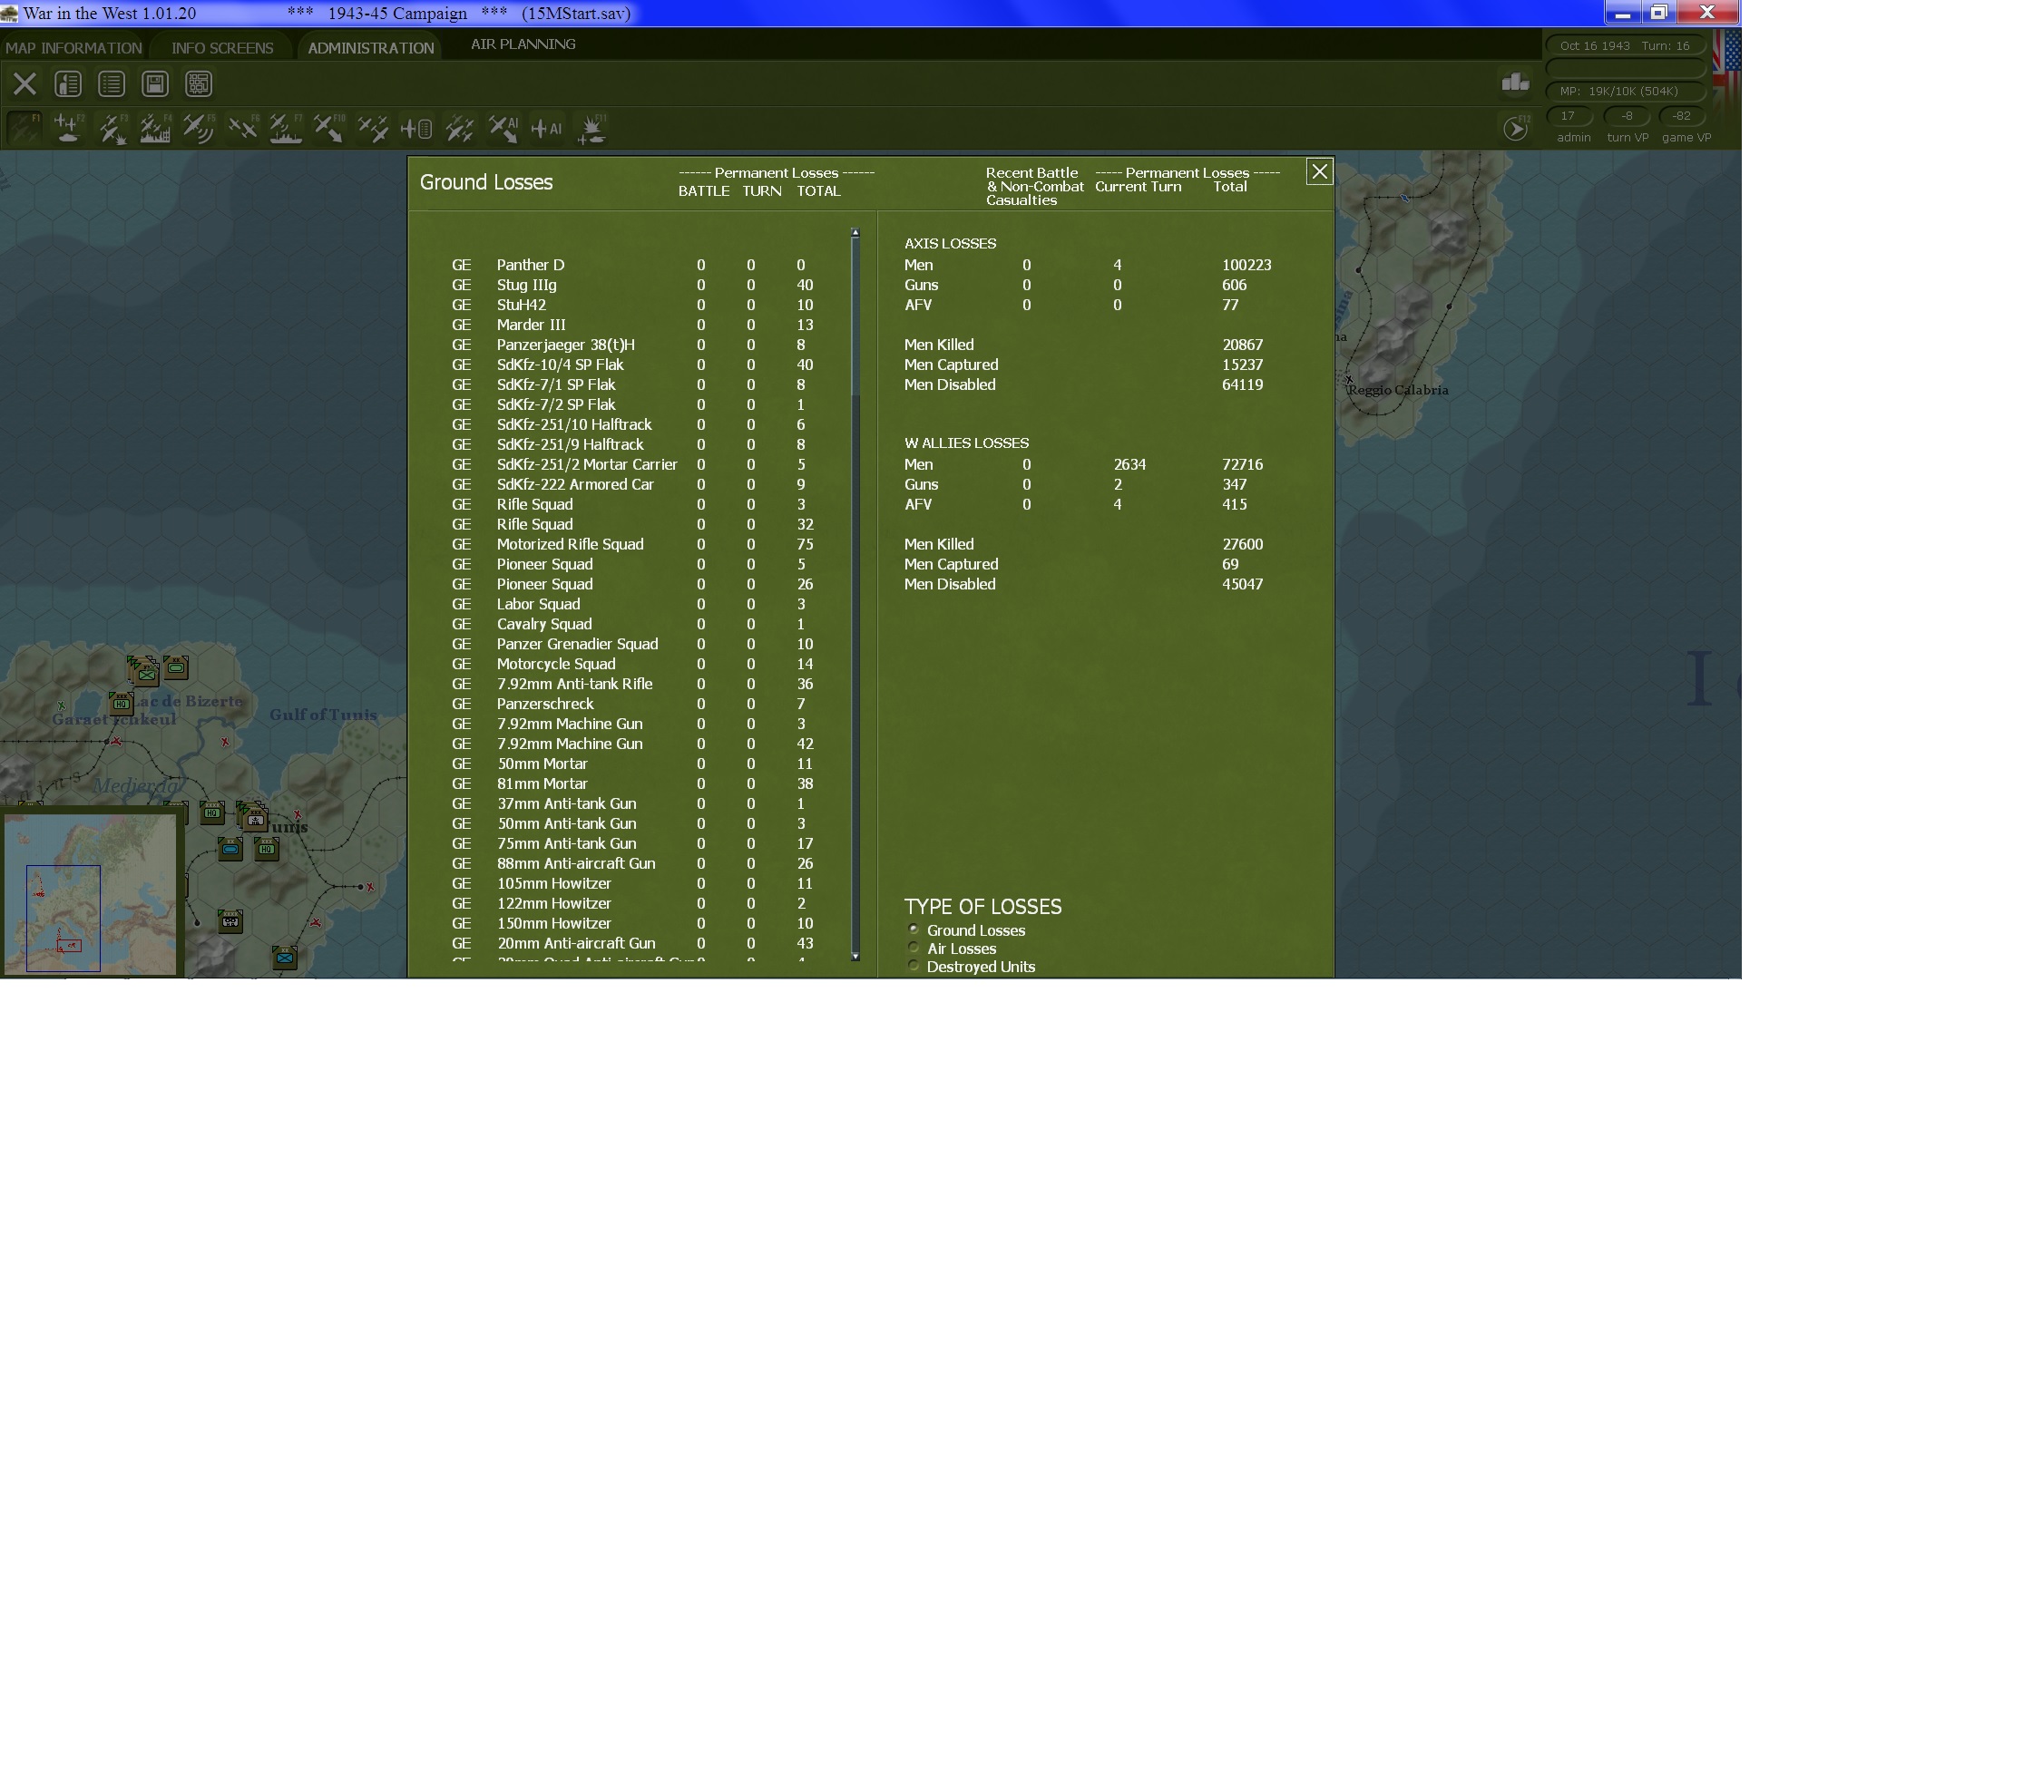Click the 'Motorized Rifle Squad' row

click(x=632, y=545)
